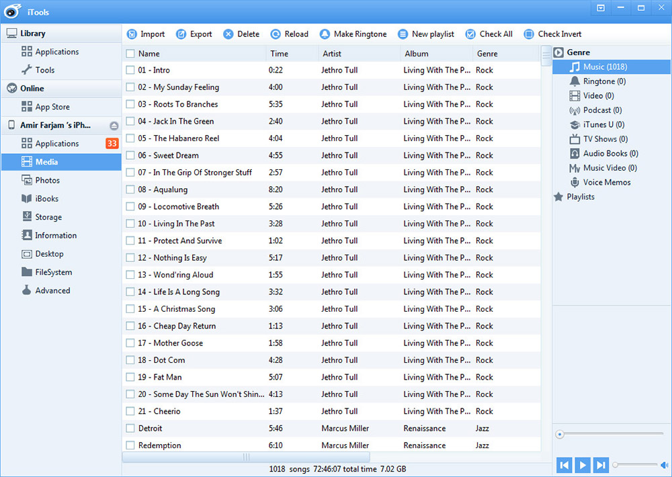Open the Photos sidebar icon
This screenshot has width=672, height=477.
pyautogui.click(x=27, y=180)
